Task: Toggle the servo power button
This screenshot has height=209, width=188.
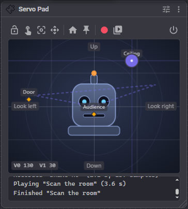Action: [174, 30]
